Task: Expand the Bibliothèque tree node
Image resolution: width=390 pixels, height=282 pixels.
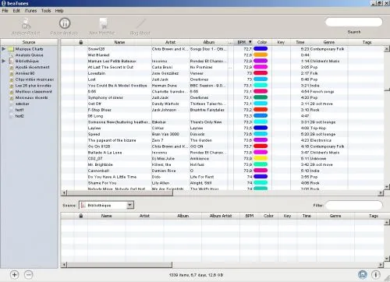Action: pyautogui.click(x=3, y=61)
